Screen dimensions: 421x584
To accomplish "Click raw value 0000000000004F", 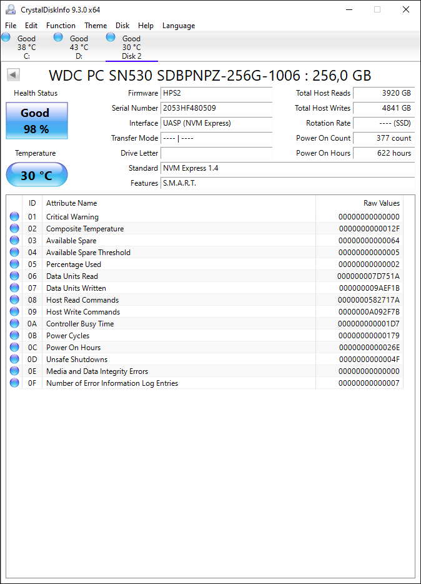I will pyautogui.click(x=369, y=360).
